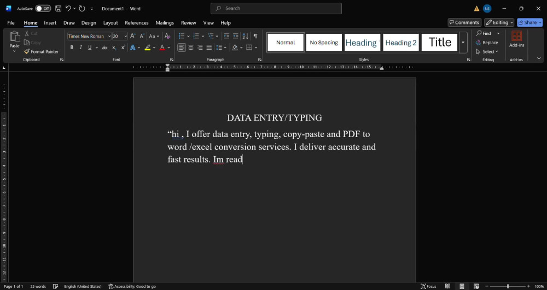Open Change Case Aa dropdown

point(154,36)
